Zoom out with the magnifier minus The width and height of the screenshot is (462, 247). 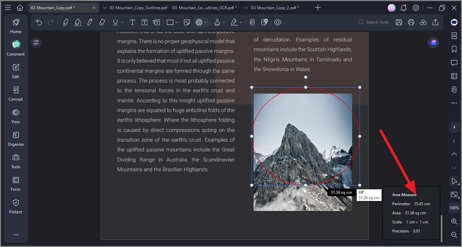pos(454,235)
